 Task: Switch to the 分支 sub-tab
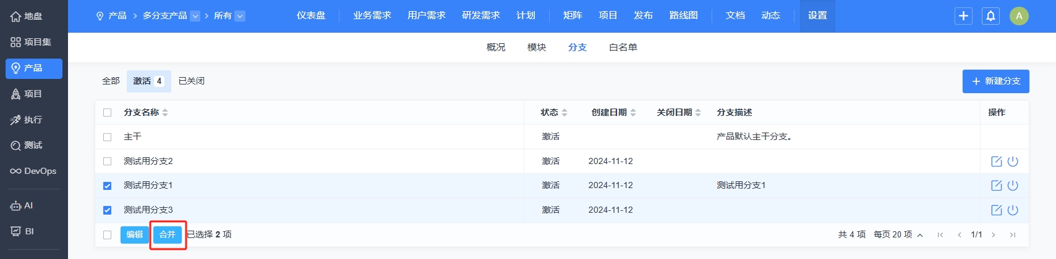pyautogui.click(x=577, y=47)
